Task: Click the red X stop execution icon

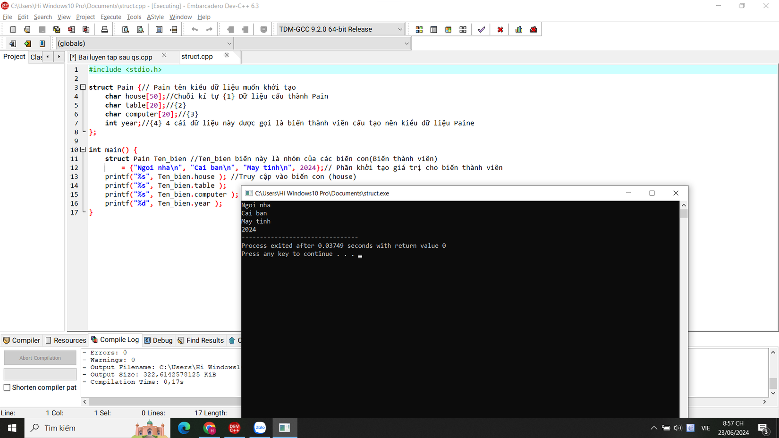Action: [500, 29]
